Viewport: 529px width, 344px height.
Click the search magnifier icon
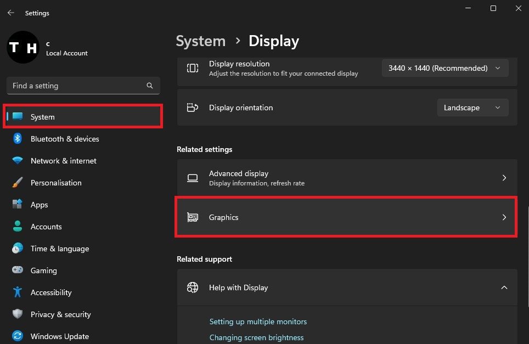tap(150, 86)
